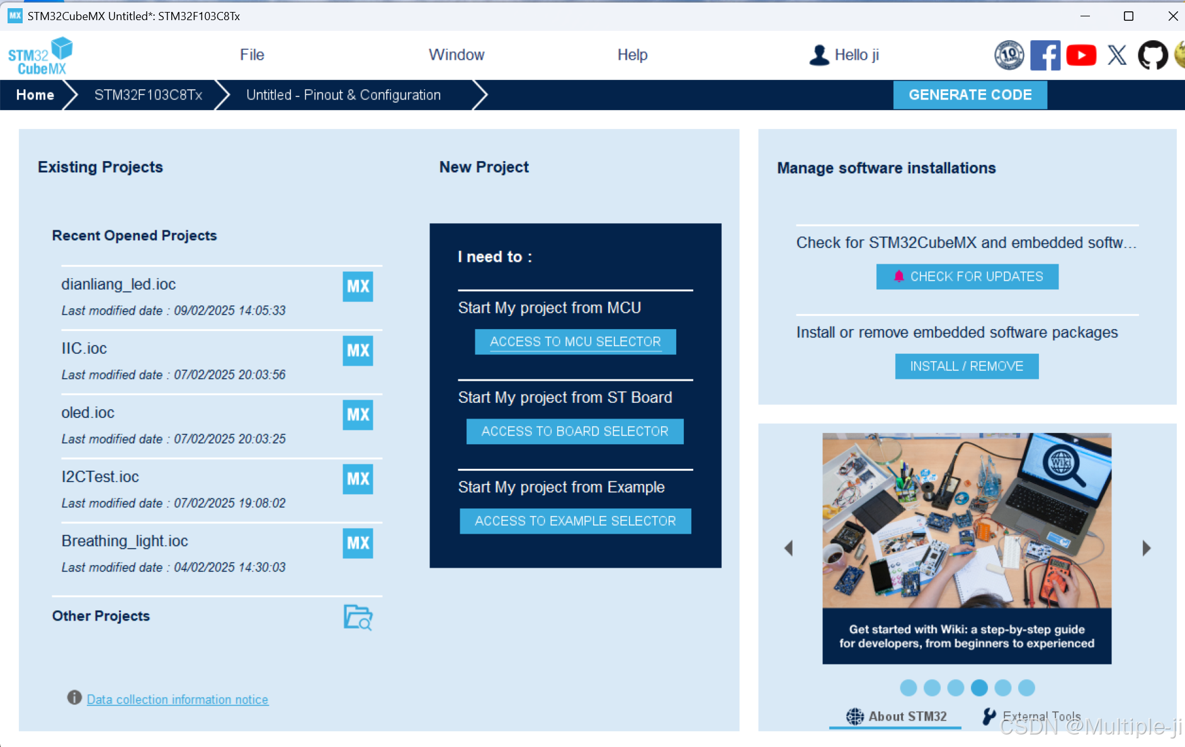1185x747 pixels.
Task: Click the MX icon for I2CTest.ioc
Action: coord(358,479)
